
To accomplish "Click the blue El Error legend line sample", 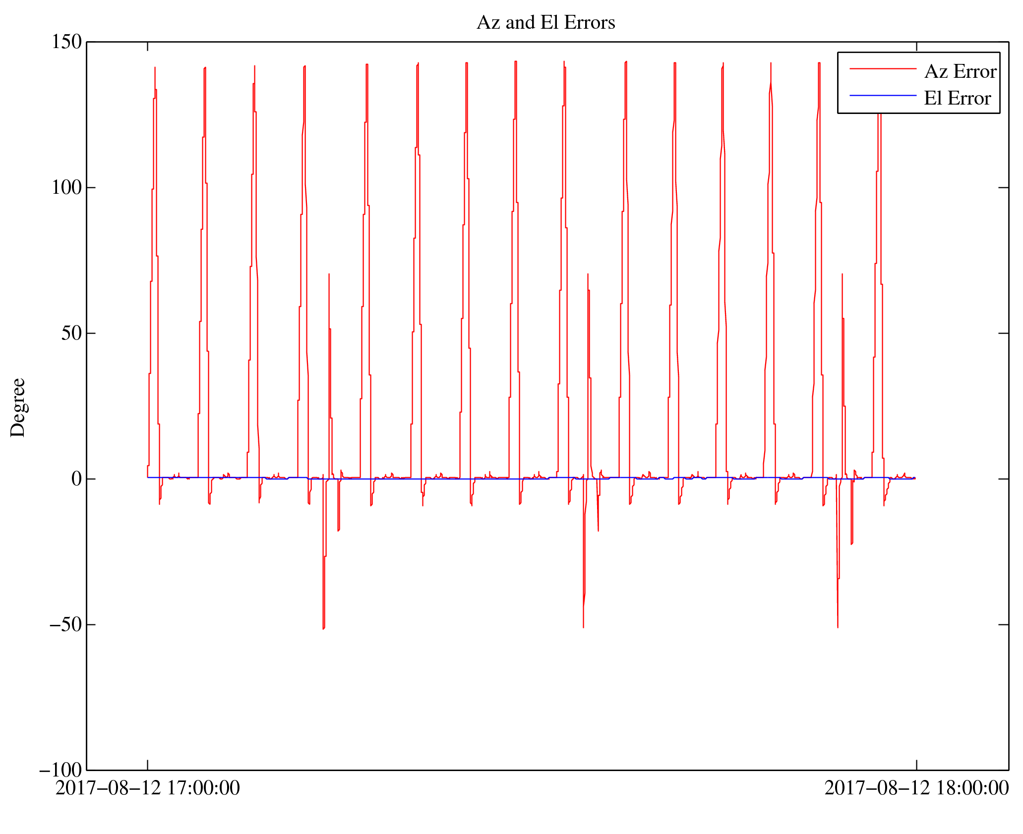I will 883,95.
